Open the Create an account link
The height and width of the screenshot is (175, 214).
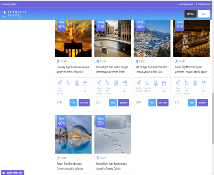pyautogui.click(x=204, y=4)
